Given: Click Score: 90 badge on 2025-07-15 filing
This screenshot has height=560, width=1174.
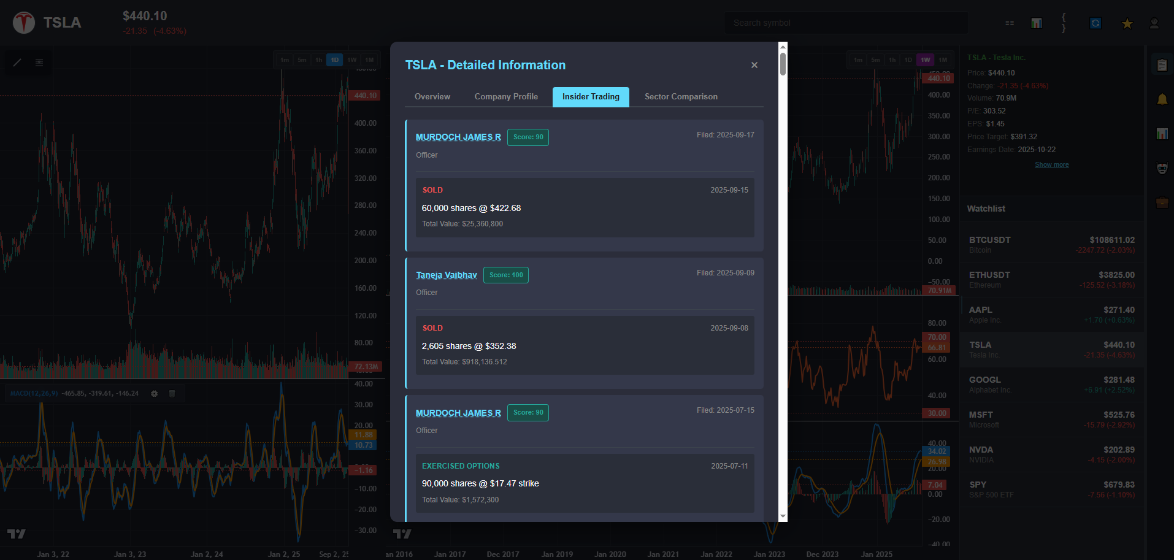Looking at the screenshot, I should click(528, 412).
